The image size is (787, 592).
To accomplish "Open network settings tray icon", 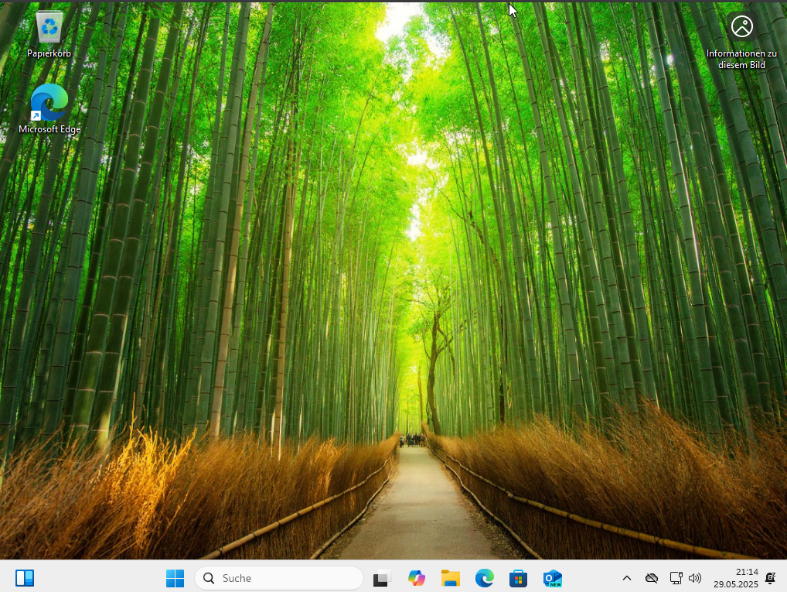I will (676, 578).
